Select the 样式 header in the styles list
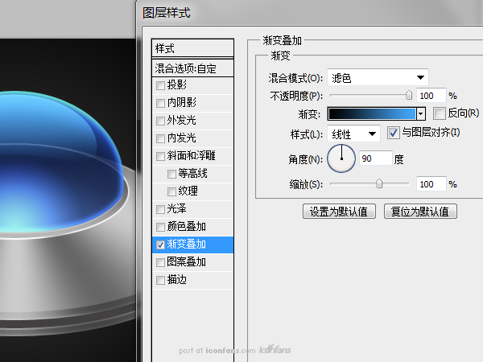The width and height of the screenshot is (483, 362). (x=193, y=48)
